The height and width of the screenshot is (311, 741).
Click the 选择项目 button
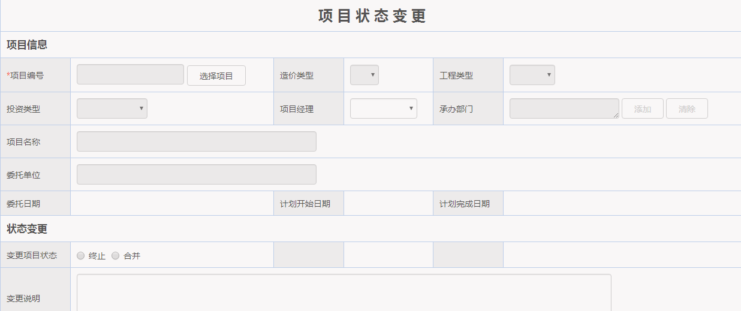(x=216, y=76)
